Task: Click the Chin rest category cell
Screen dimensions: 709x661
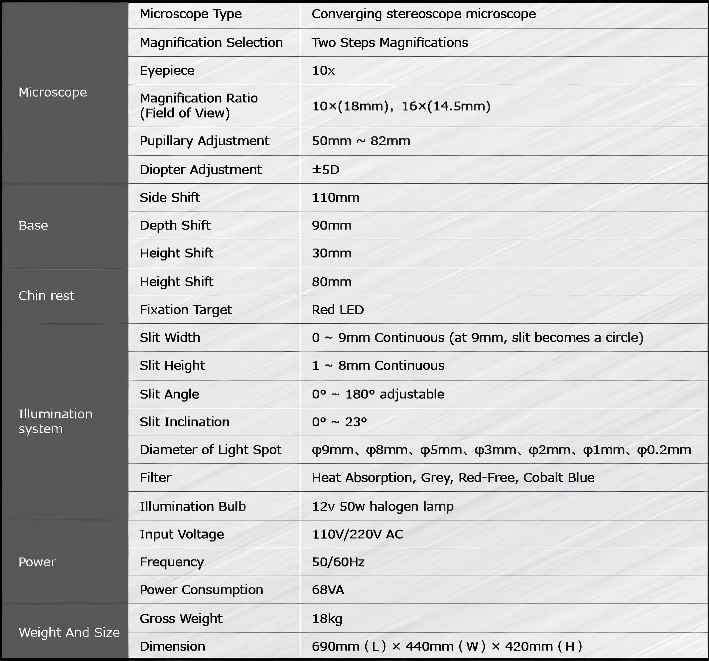Action: (x=46, y=296)
